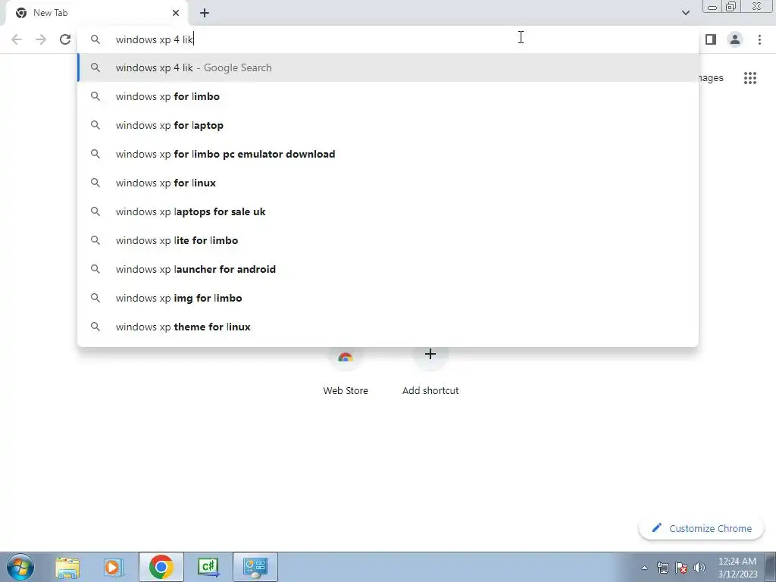Pick 'windows xp for limbo pc emulator download'
The width and height of the screenshot is (776, 582).
388,154
